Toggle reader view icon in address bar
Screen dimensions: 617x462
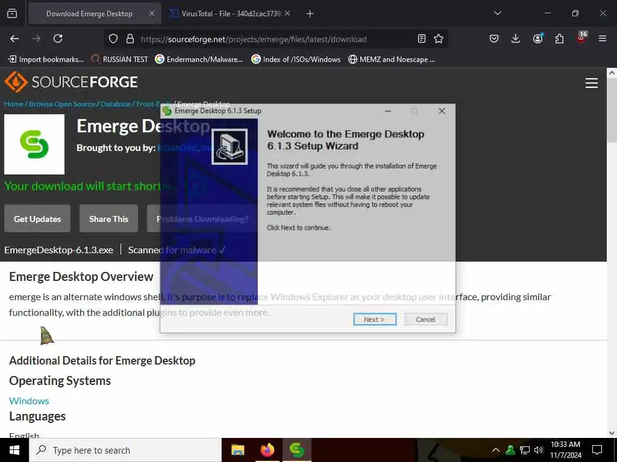point(421,38)
